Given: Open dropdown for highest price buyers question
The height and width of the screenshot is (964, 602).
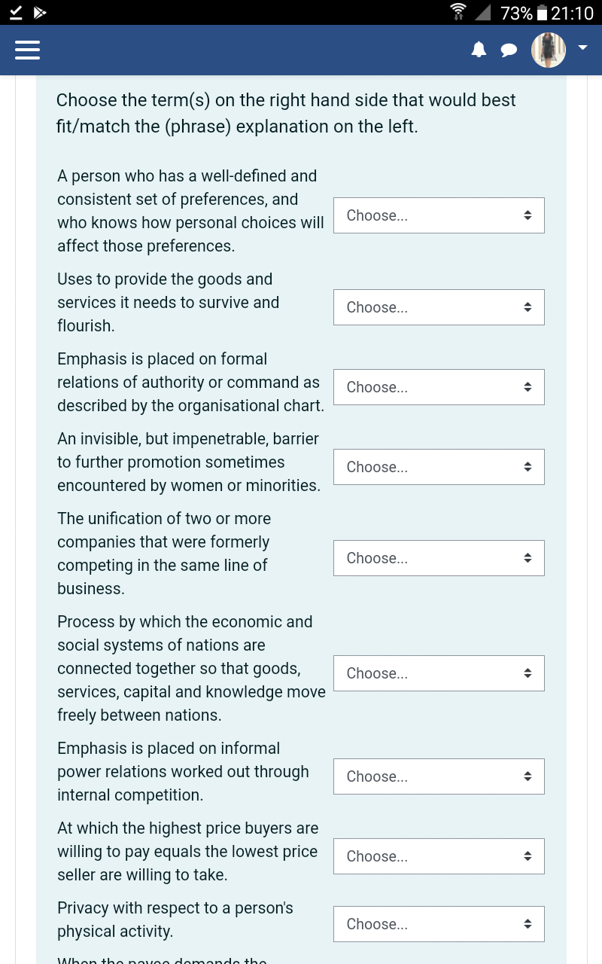Looking at the screenshot, I should [439, 856].
